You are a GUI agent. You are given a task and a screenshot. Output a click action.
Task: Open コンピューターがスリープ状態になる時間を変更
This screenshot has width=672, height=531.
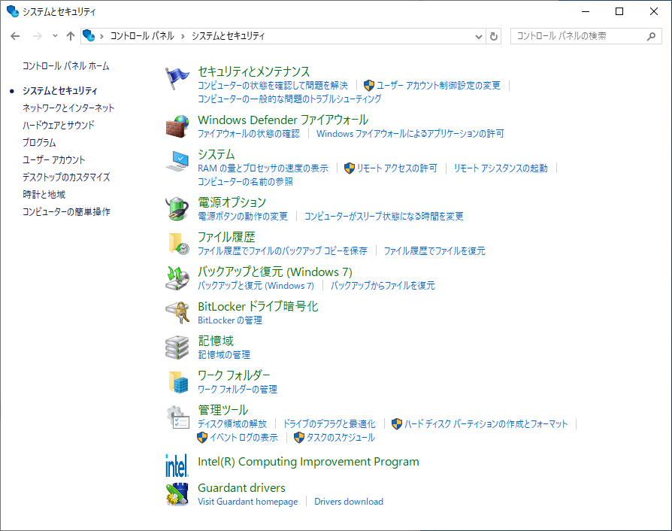point(384,216)
